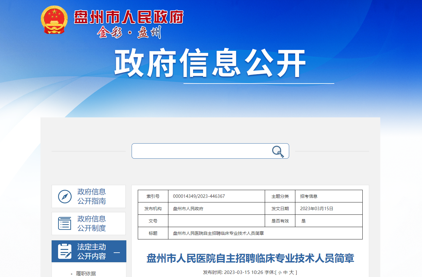The width and height of the screenshot is (422, 277).
Task: Click the compass icon in the sidebar
Action: [65, 197]
